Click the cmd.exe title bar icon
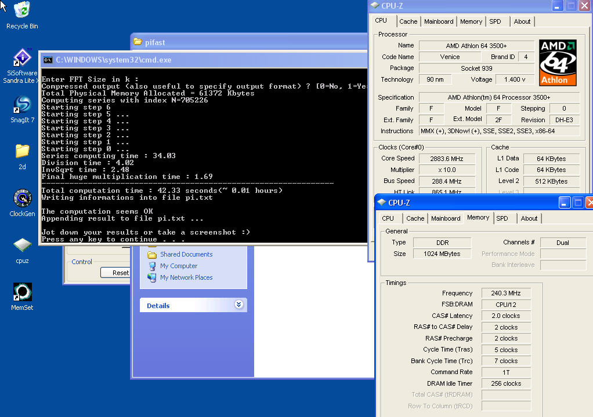This screenshot has width=593, height=417. point(48,60)
